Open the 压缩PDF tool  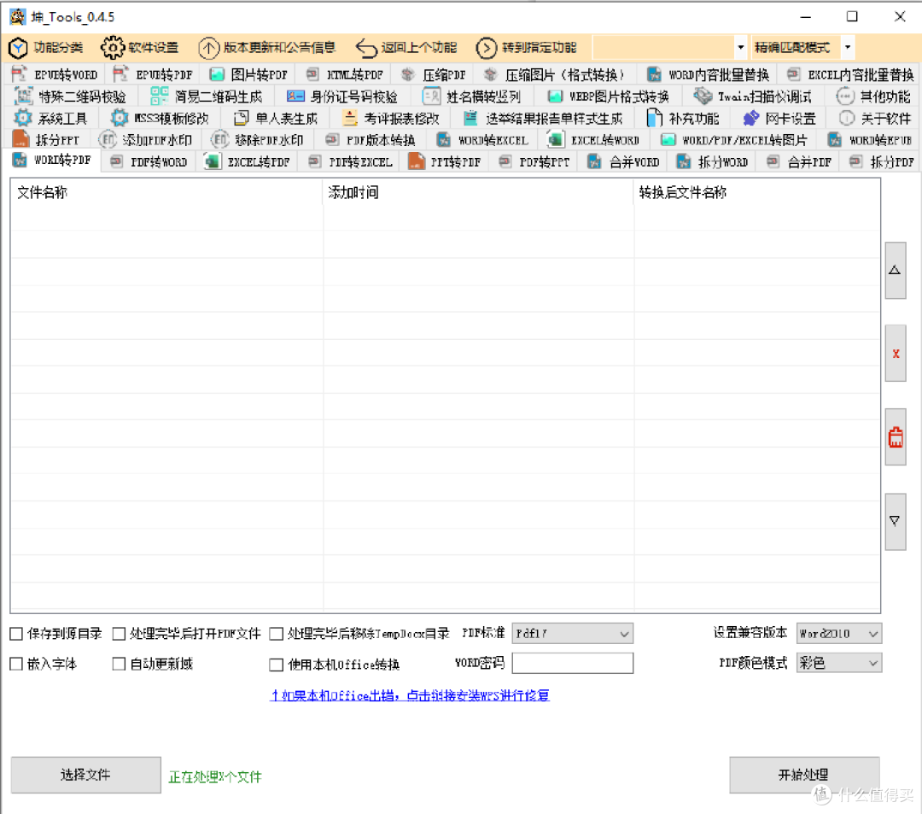(434, 74)
